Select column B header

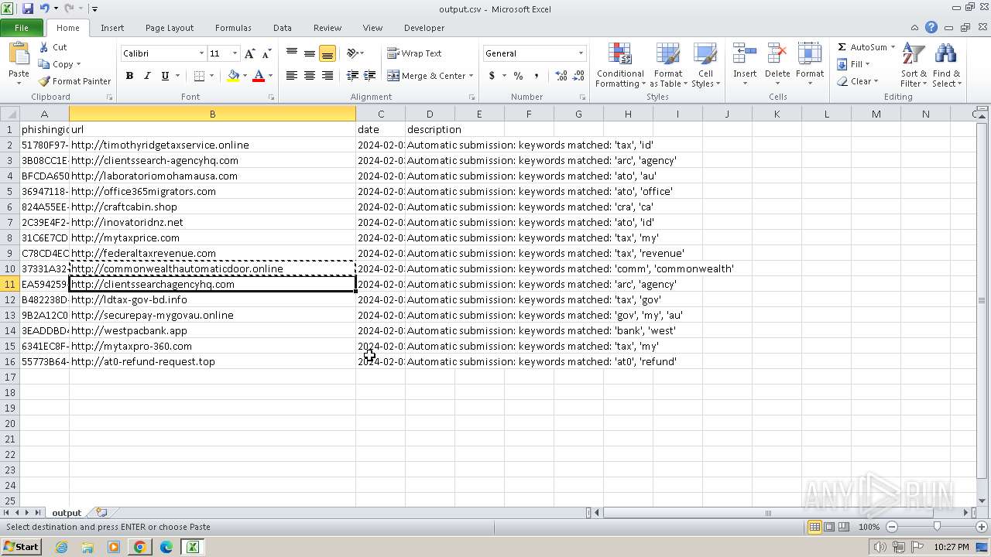(212, 114)
